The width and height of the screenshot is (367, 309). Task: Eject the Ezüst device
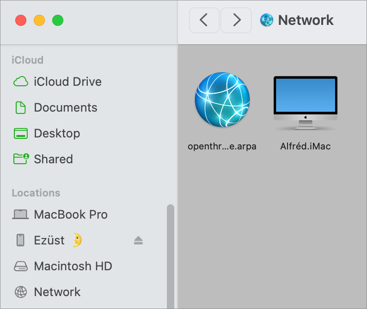pyautogui.click(x=139, y=240)
